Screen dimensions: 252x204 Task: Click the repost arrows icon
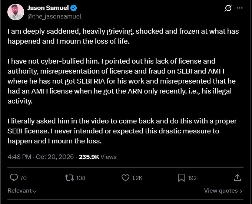pyautogui.click(x=69, y=178)
